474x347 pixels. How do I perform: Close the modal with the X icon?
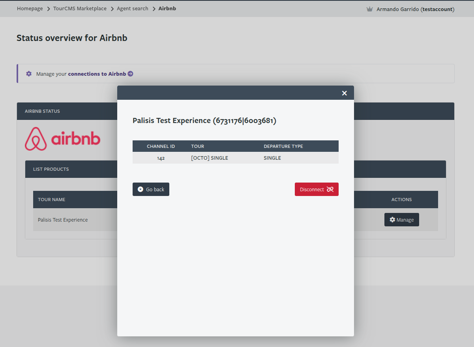[x=344, y=93]
